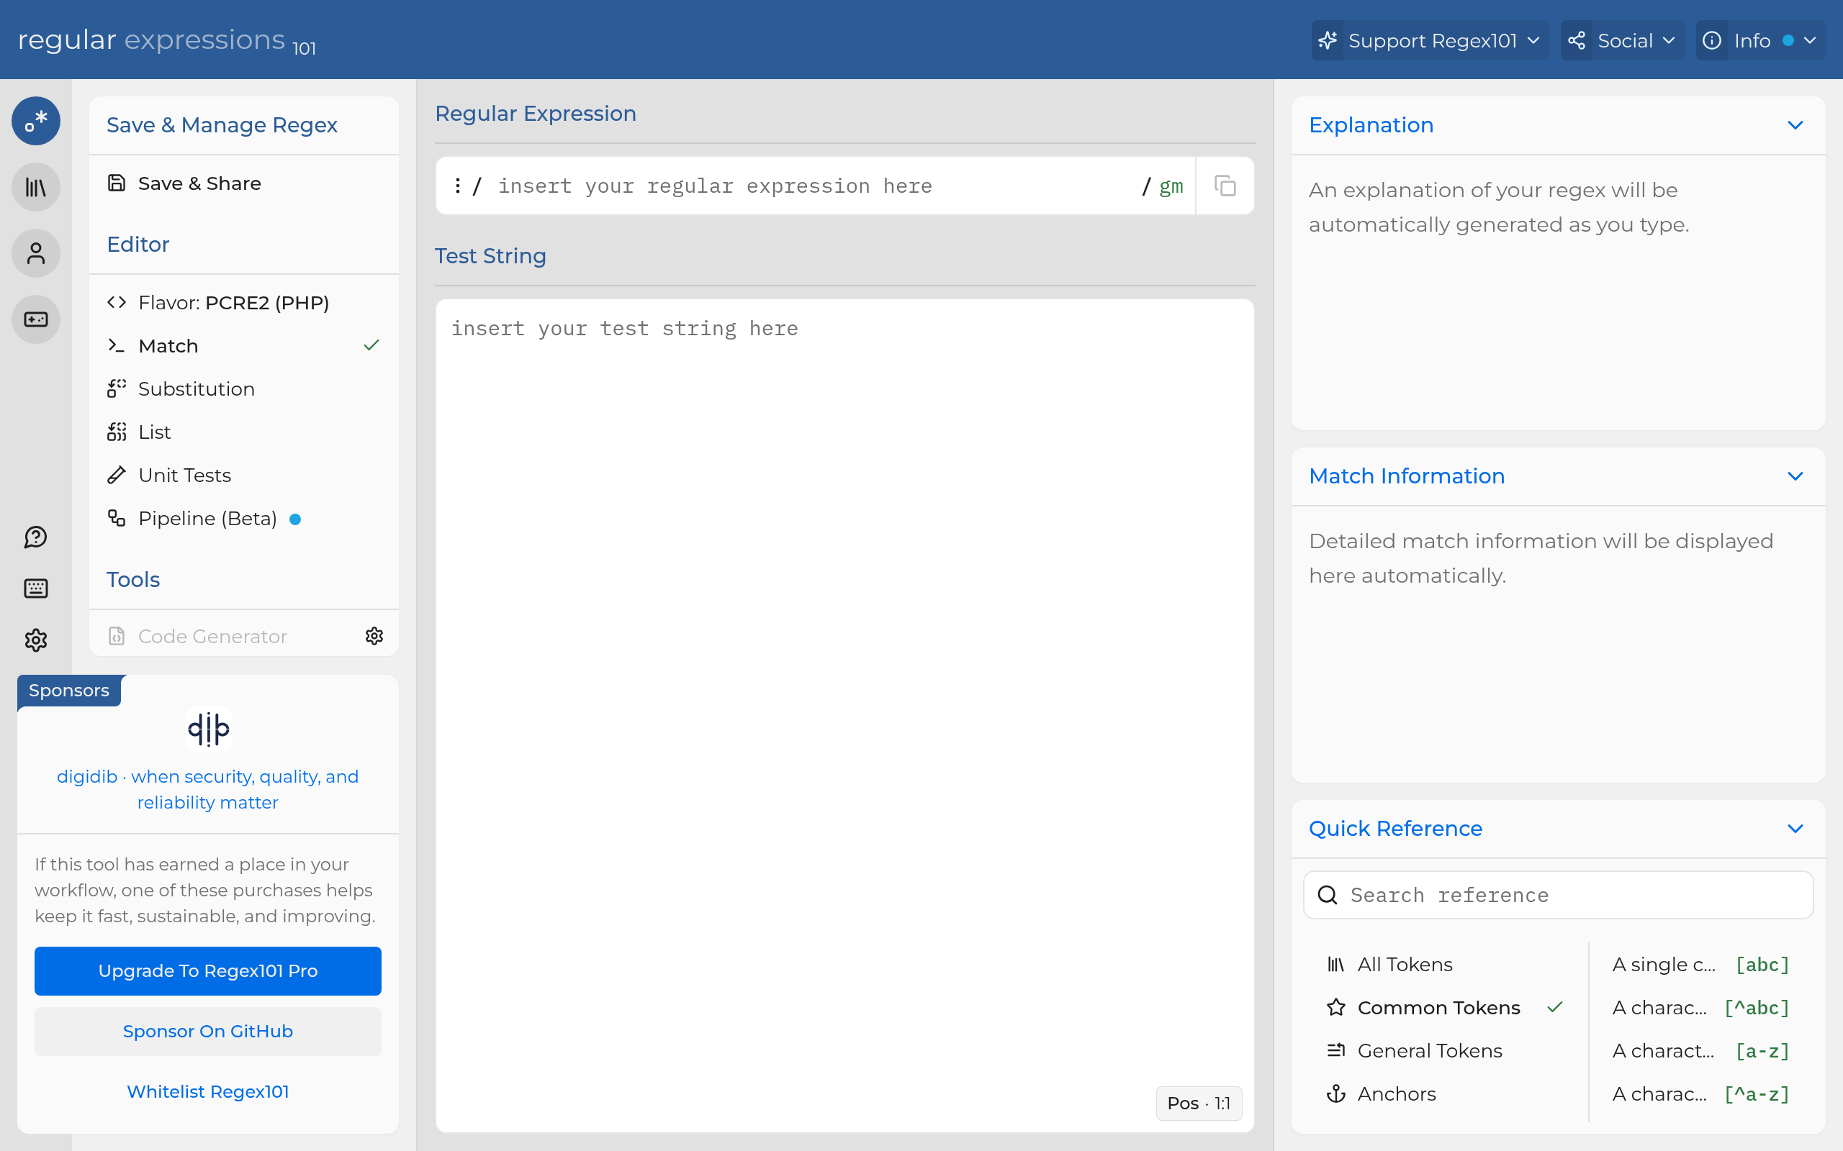
Task: Click the star icon beside Common Tokens
Action: 1335,1007
